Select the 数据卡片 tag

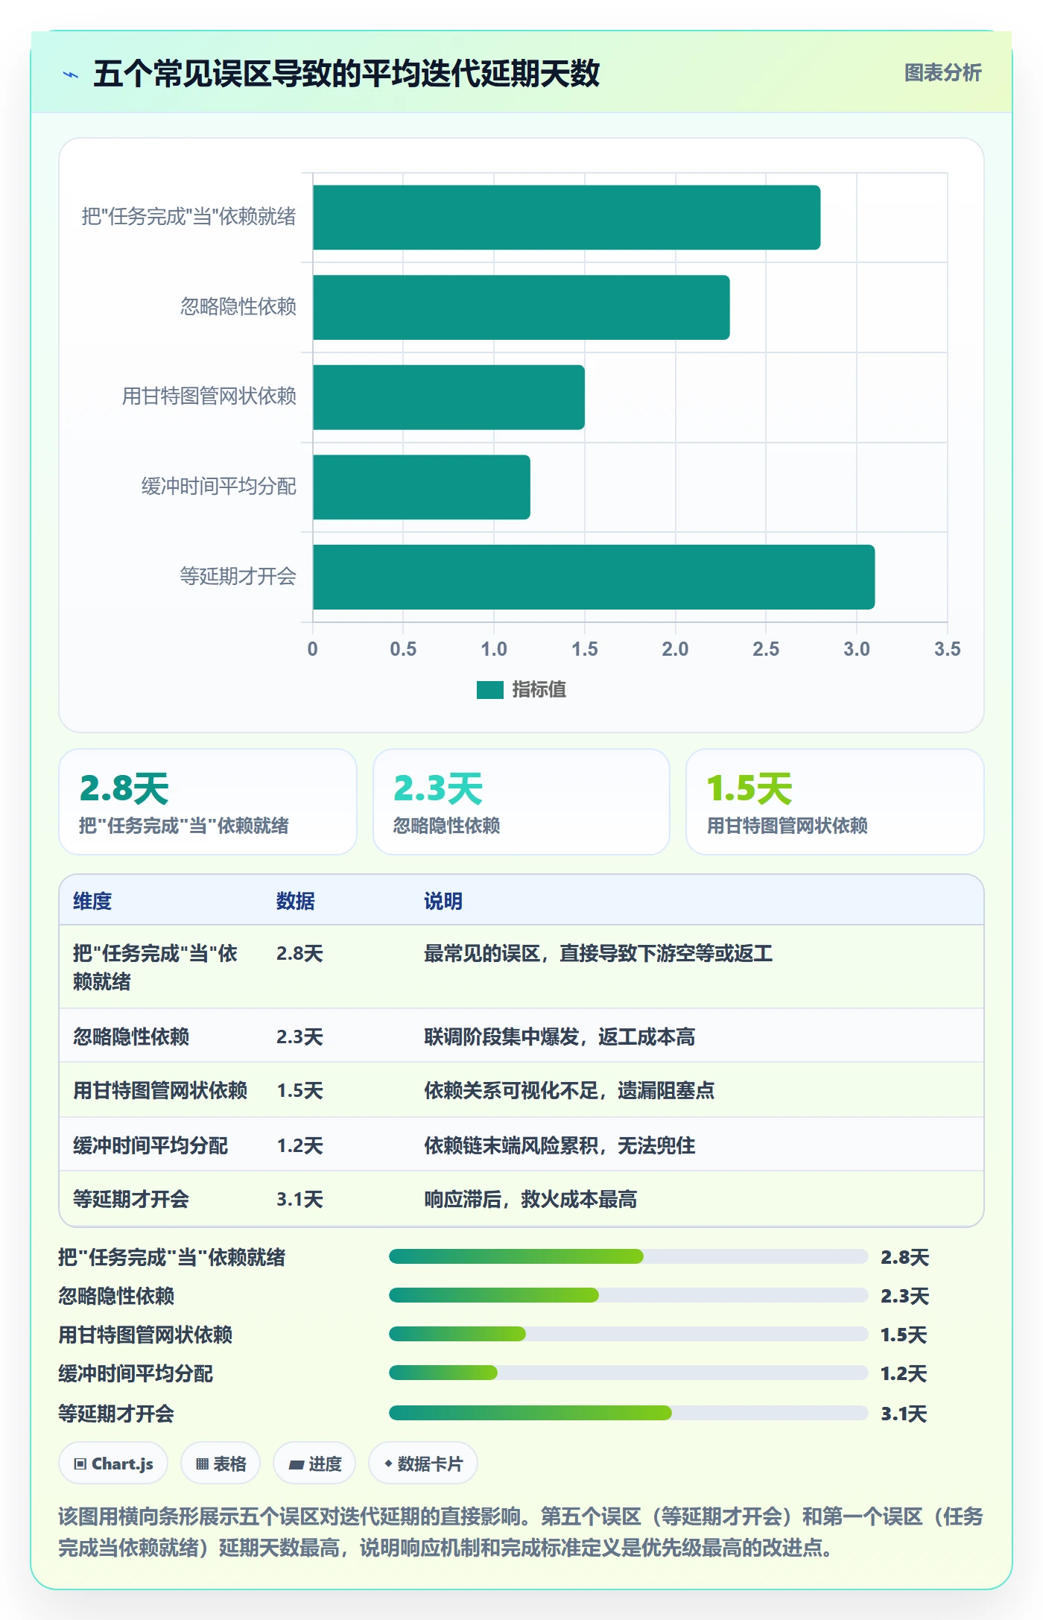(x=422, y=1464)
